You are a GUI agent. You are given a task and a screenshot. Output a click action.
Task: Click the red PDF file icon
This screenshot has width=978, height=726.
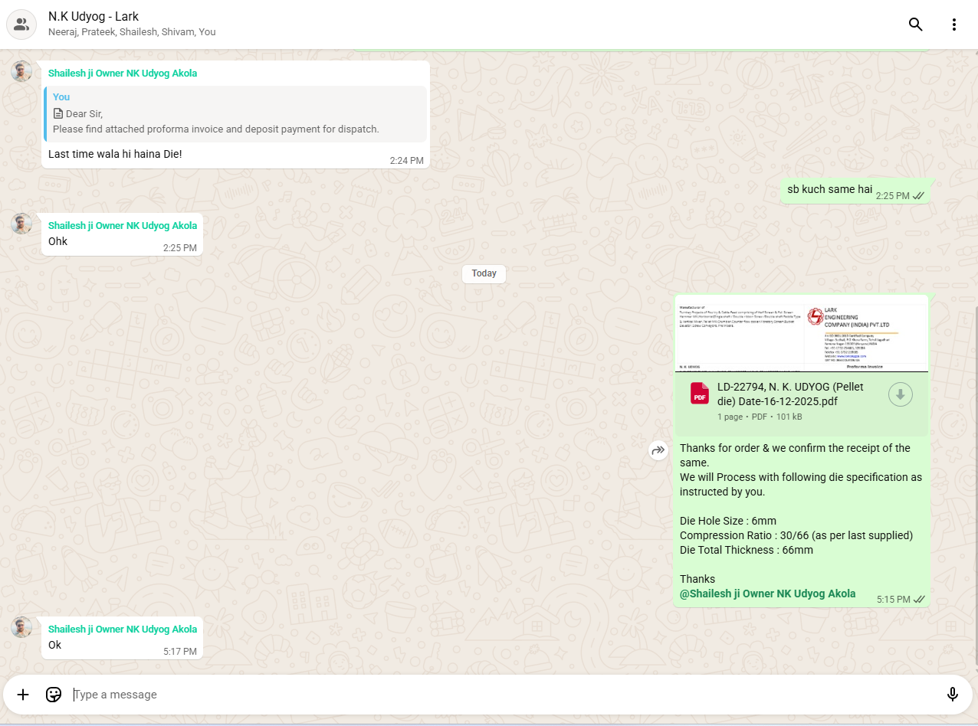point(700,394)
